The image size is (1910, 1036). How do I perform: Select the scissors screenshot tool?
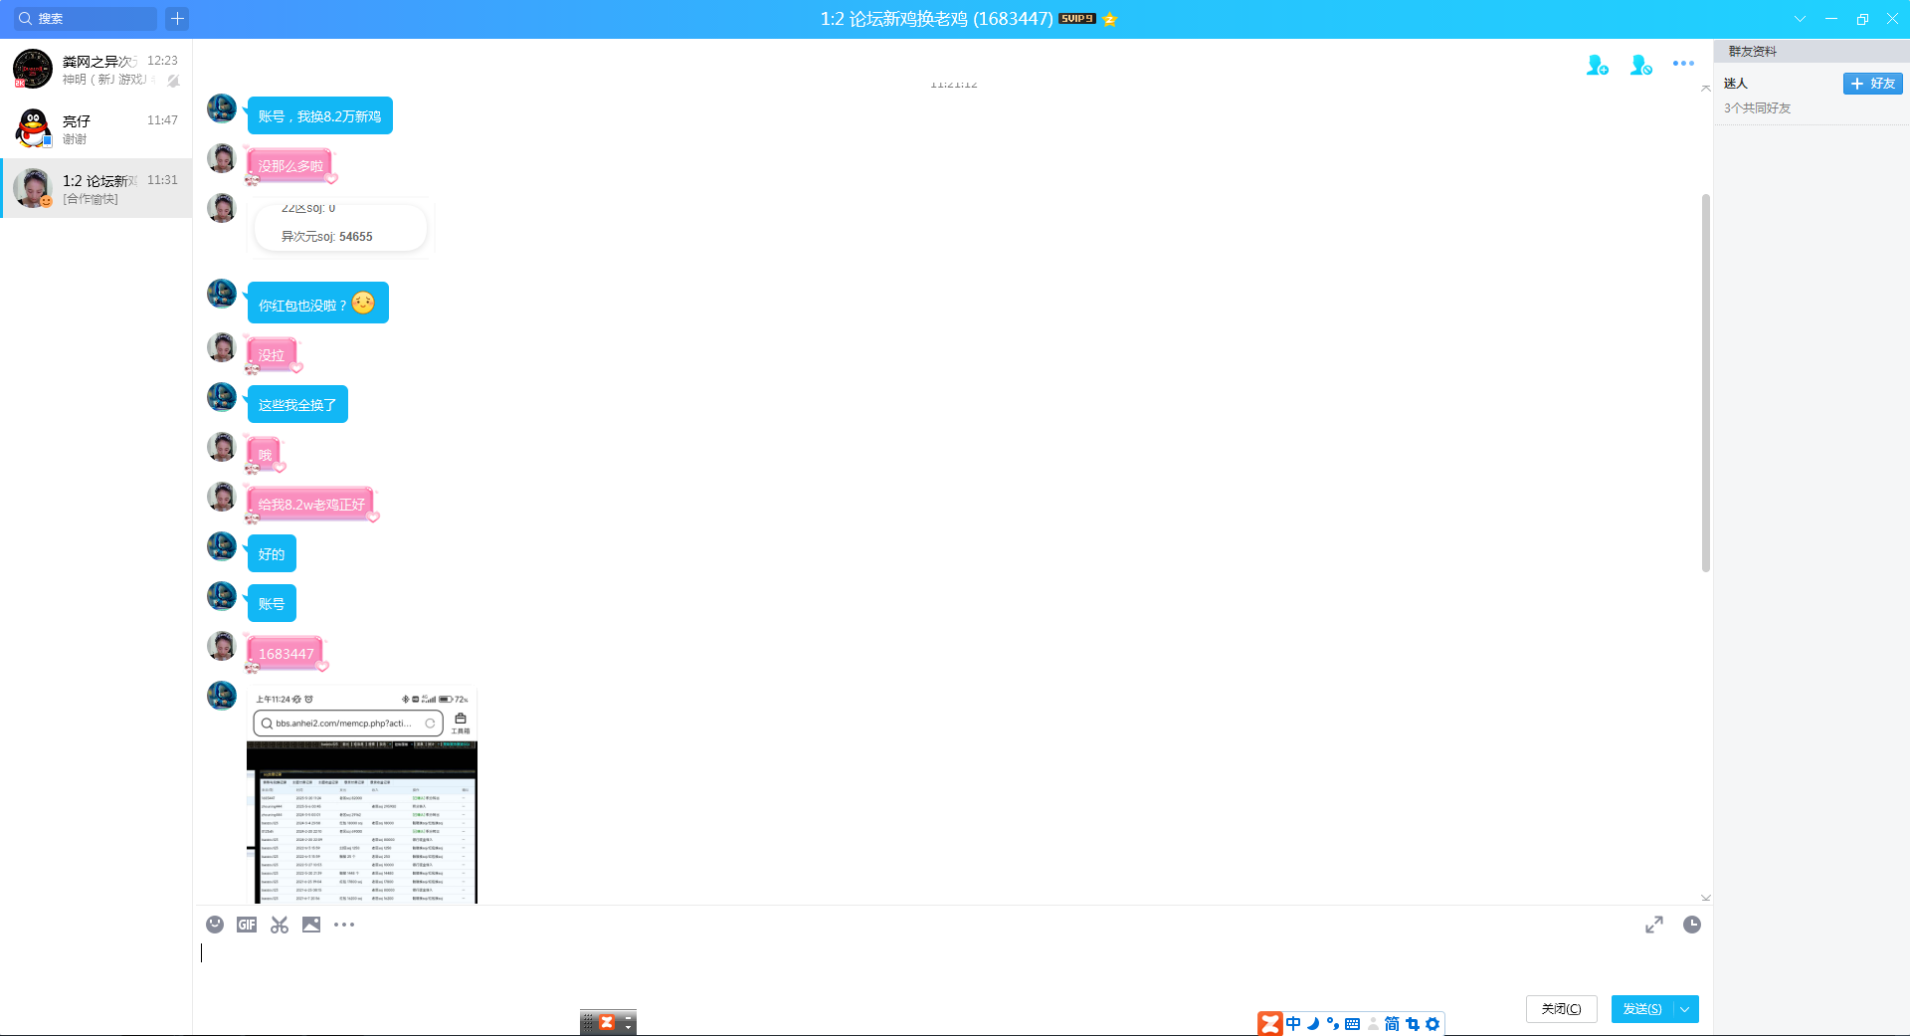pyautogui.click(x=280, y=925)
